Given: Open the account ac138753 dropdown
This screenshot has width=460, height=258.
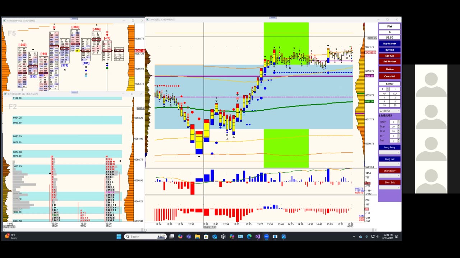Looking at the screenshot, I should (x=390, y=111).
